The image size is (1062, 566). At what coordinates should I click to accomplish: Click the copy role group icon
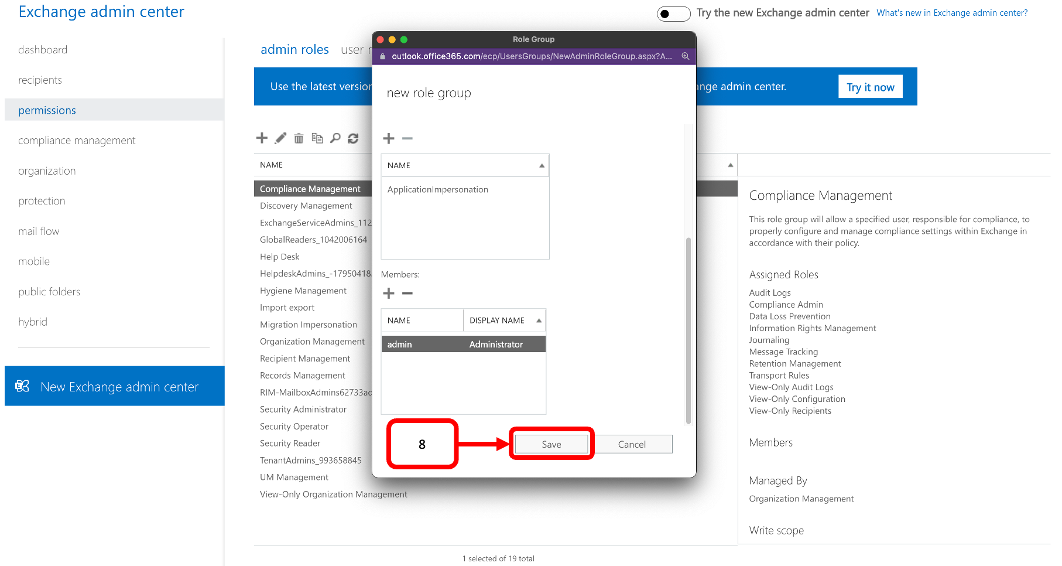(317, 138)
